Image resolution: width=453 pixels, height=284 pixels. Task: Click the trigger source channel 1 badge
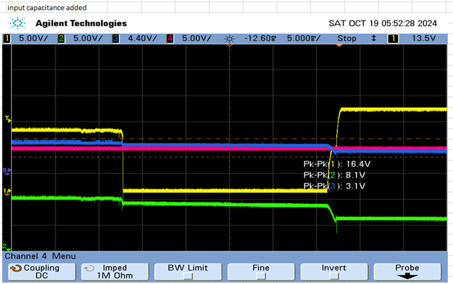393,38
